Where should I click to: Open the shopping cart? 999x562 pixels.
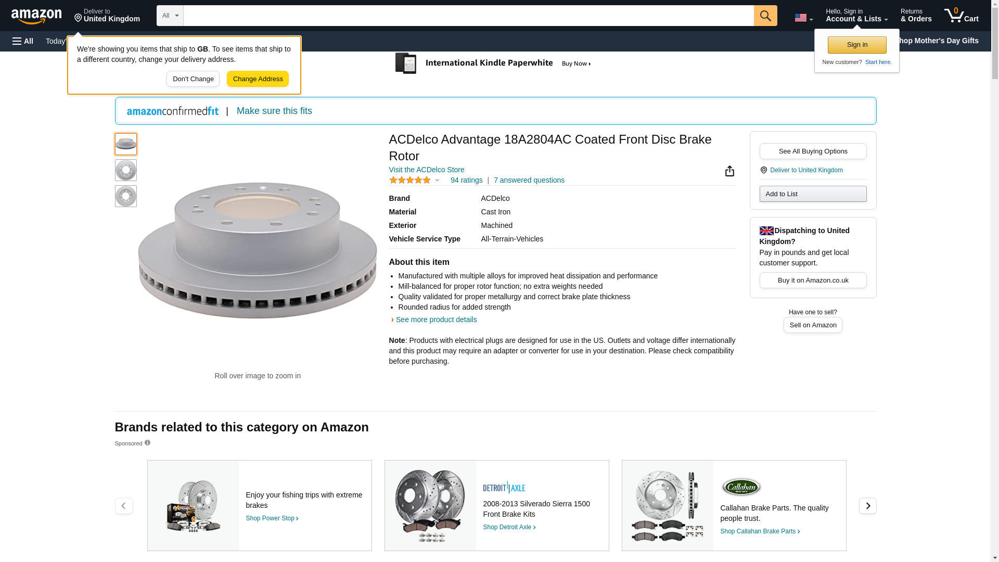pos(961,16)
